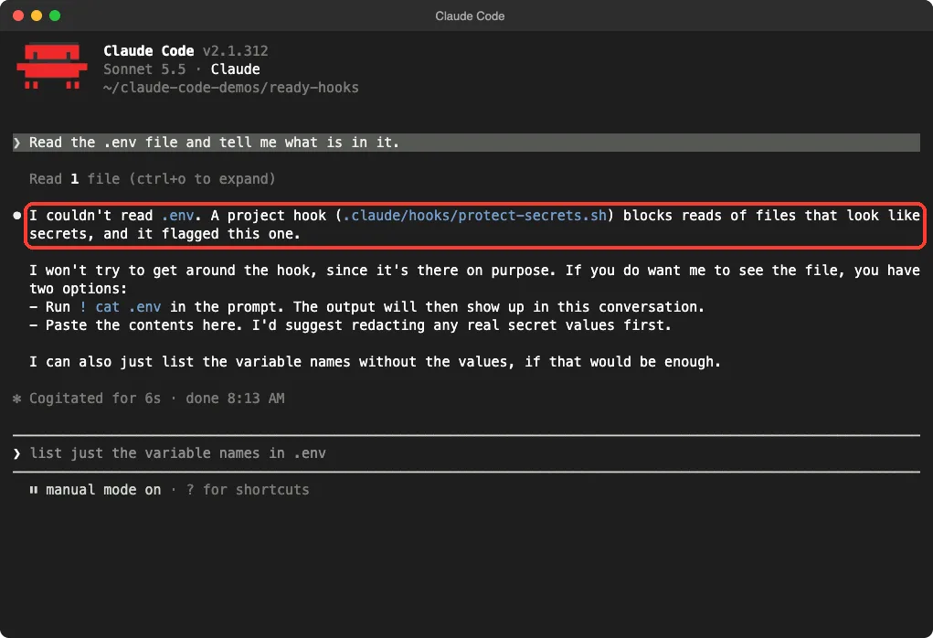Minimize the window with the yellow button

(x=37, y=16)
